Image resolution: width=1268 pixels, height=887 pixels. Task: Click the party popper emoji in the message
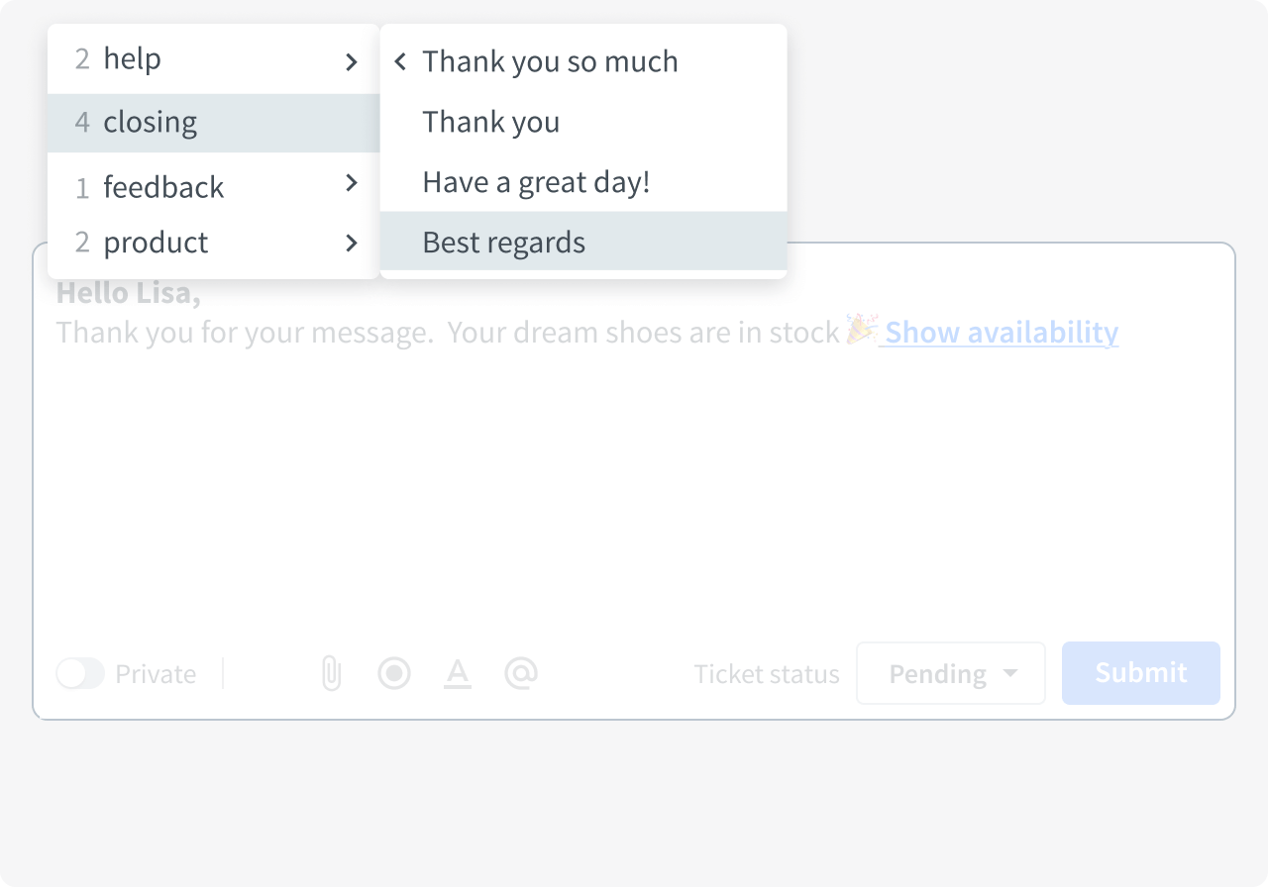click(x=861, y=332)
